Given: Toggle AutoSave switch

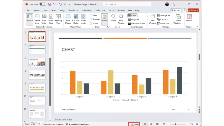Looking at the screenshot, I should (43, 4).
